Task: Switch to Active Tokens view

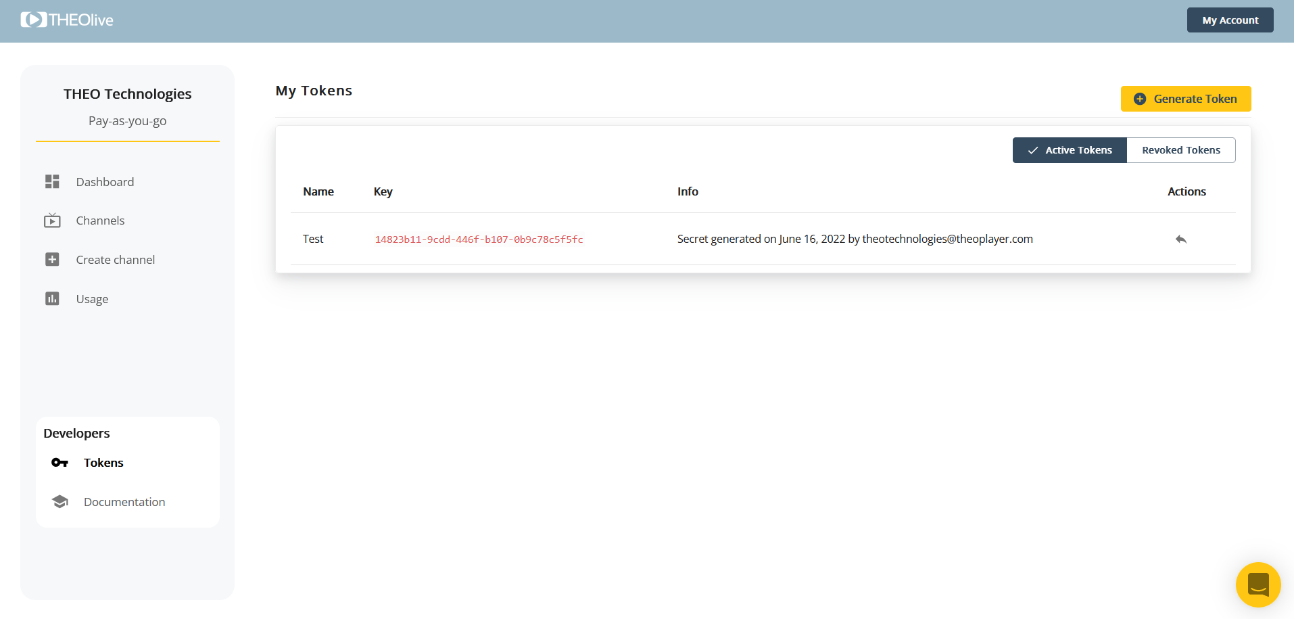Action: [1070, 150]
